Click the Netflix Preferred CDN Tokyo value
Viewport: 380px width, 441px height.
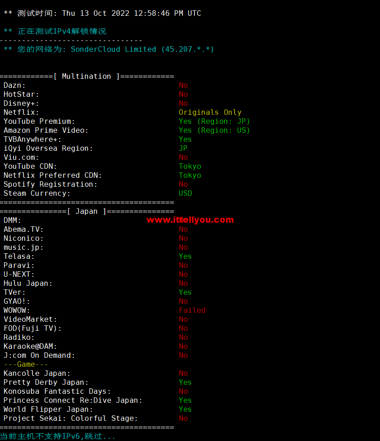(x=190, y=175)
